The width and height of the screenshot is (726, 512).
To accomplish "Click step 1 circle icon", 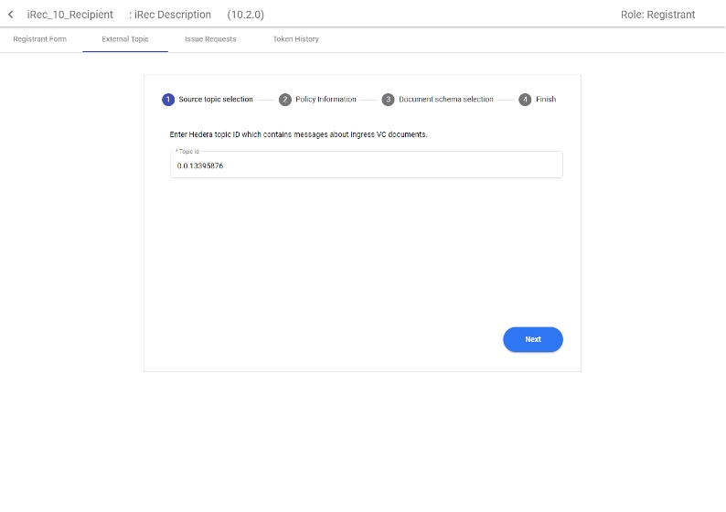I will (x=168, y=100).
